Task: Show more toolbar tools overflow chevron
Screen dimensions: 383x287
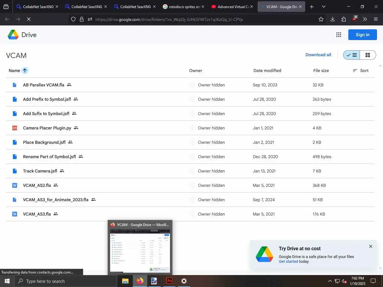Action: click(x=365, y=19)
